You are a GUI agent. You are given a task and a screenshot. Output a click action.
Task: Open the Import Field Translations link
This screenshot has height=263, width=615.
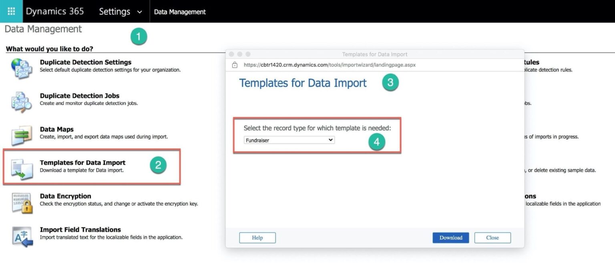pyautogui.click(x=80, y=230)
